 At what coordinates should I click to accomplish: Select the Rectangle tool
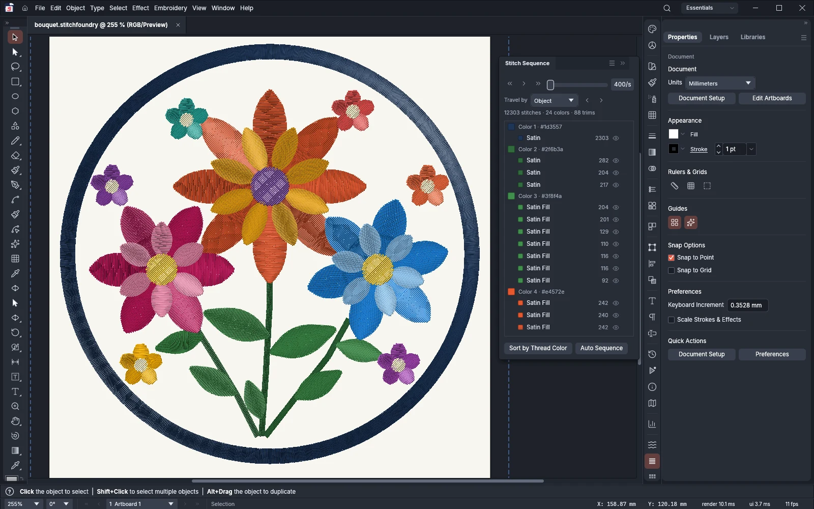[15, 81]
